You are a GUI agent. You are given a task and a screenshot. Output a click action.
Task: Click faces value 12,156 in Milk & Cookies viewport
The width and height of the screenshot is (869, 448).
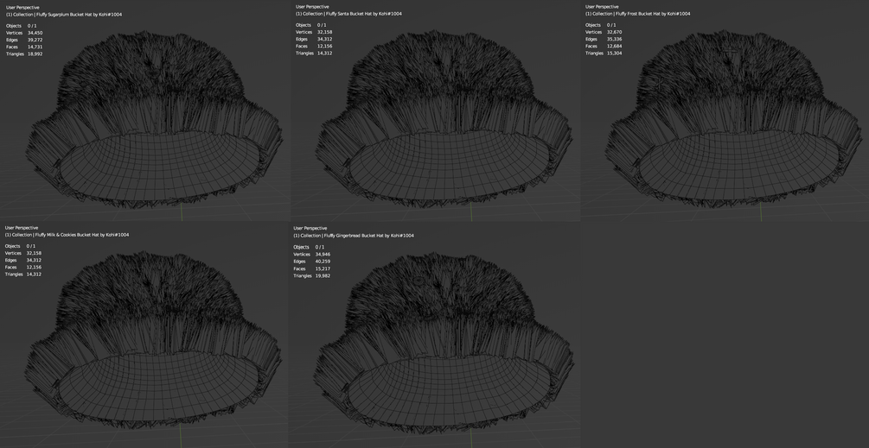[34, 268]
